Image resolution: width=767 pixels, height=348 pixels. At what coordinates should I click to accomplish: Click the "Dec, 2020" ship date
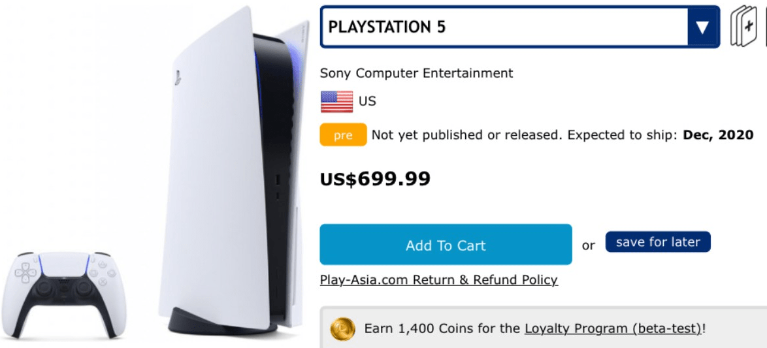pos(718,135)
